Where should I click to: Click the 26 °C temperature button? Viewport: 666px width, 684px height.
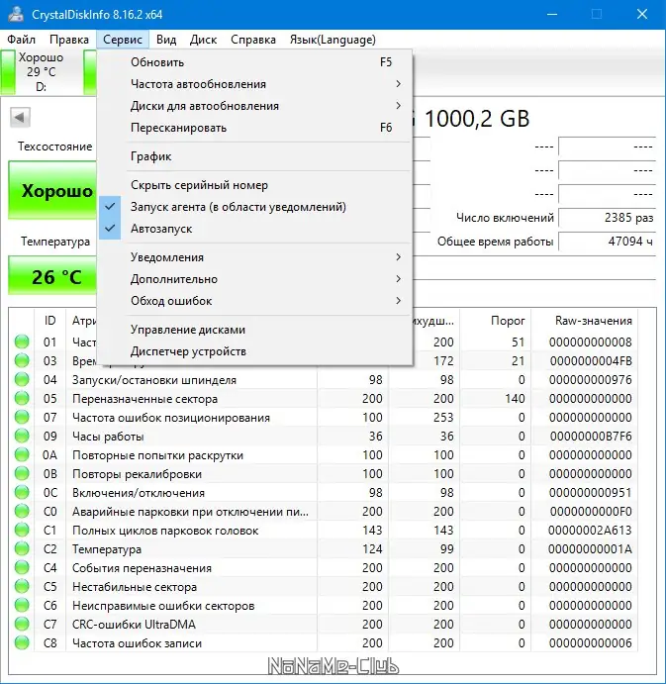pos(52,276)
